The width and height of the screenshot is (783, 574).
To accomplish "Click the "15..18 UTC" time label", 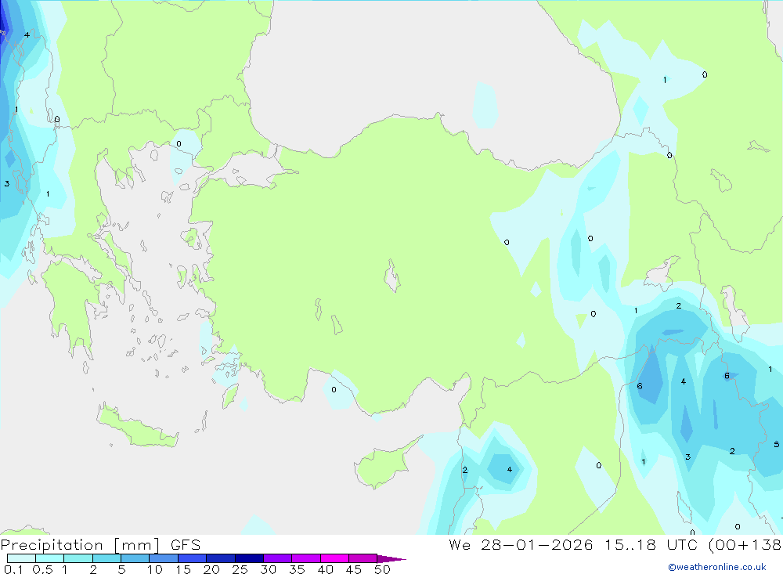I will (650, 545).
